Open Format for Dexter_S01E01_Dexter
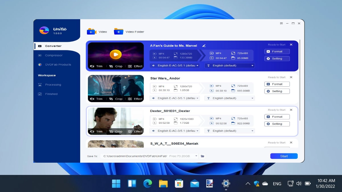 pyautogui.click(x=277, y=117)
